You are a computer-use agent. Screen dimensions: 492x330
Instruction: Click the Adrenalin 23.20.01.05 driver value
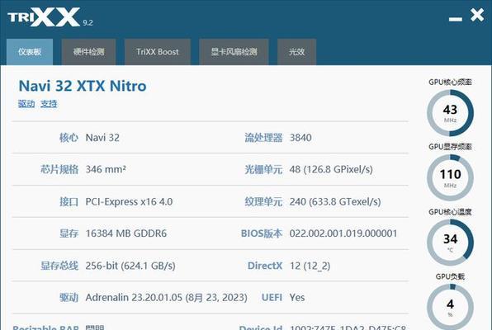(166, 297)
